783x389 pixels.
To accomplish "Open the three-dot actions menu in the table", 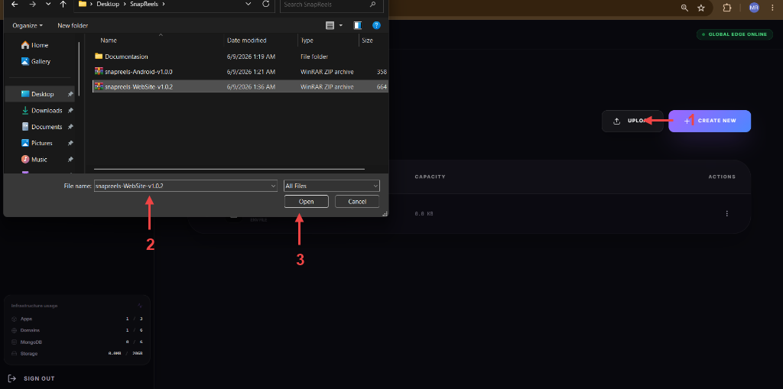I will pyautogui.click(x=726, y=214).
